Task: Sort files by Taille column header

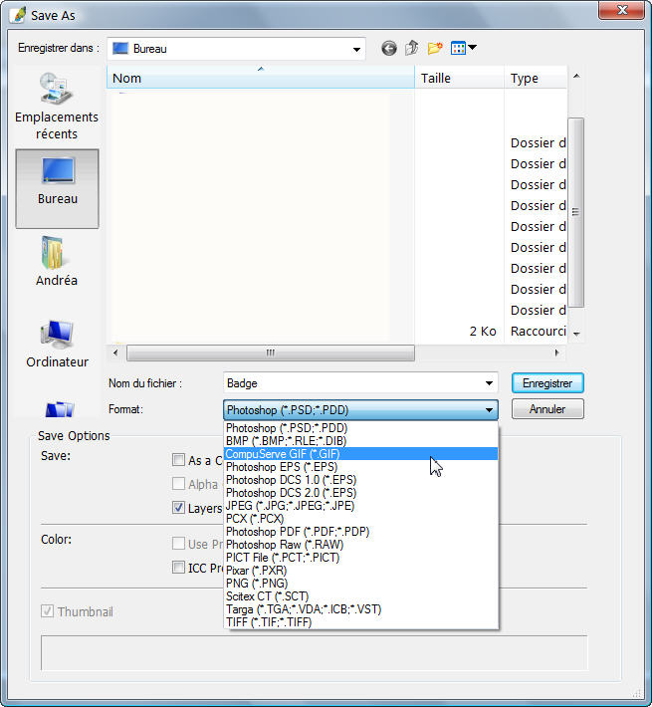Action: click(459, 78)
